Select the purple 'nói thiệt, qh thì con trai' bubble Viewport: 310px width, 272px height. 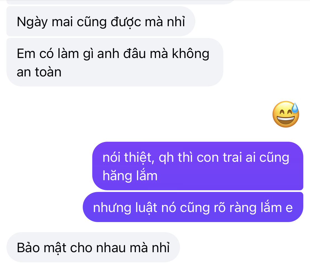tap(198, 166)
